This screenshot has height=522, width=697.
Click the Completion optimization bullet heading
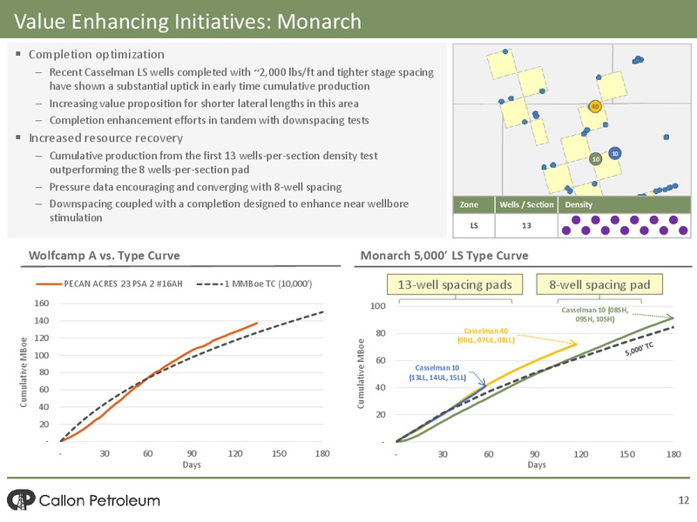pos(97,54)
